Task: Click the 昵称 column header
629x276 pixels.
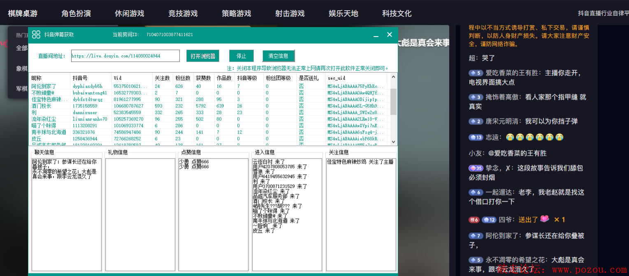Action: (49, 78)
